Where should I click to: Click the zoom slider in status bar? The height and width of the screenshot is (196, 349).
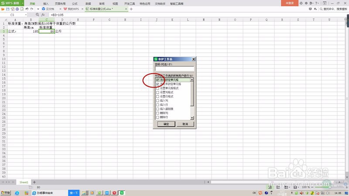pyautogui.click(x=329, y=187)
